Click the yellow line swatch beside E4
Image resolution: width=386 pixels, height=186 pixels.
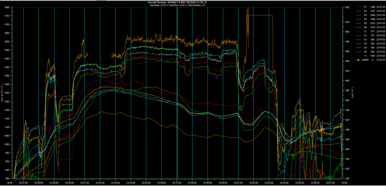[358, 18]
